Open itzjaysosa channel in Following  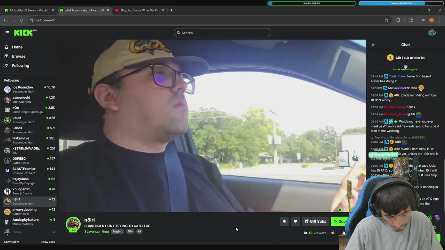pos(29,181)
